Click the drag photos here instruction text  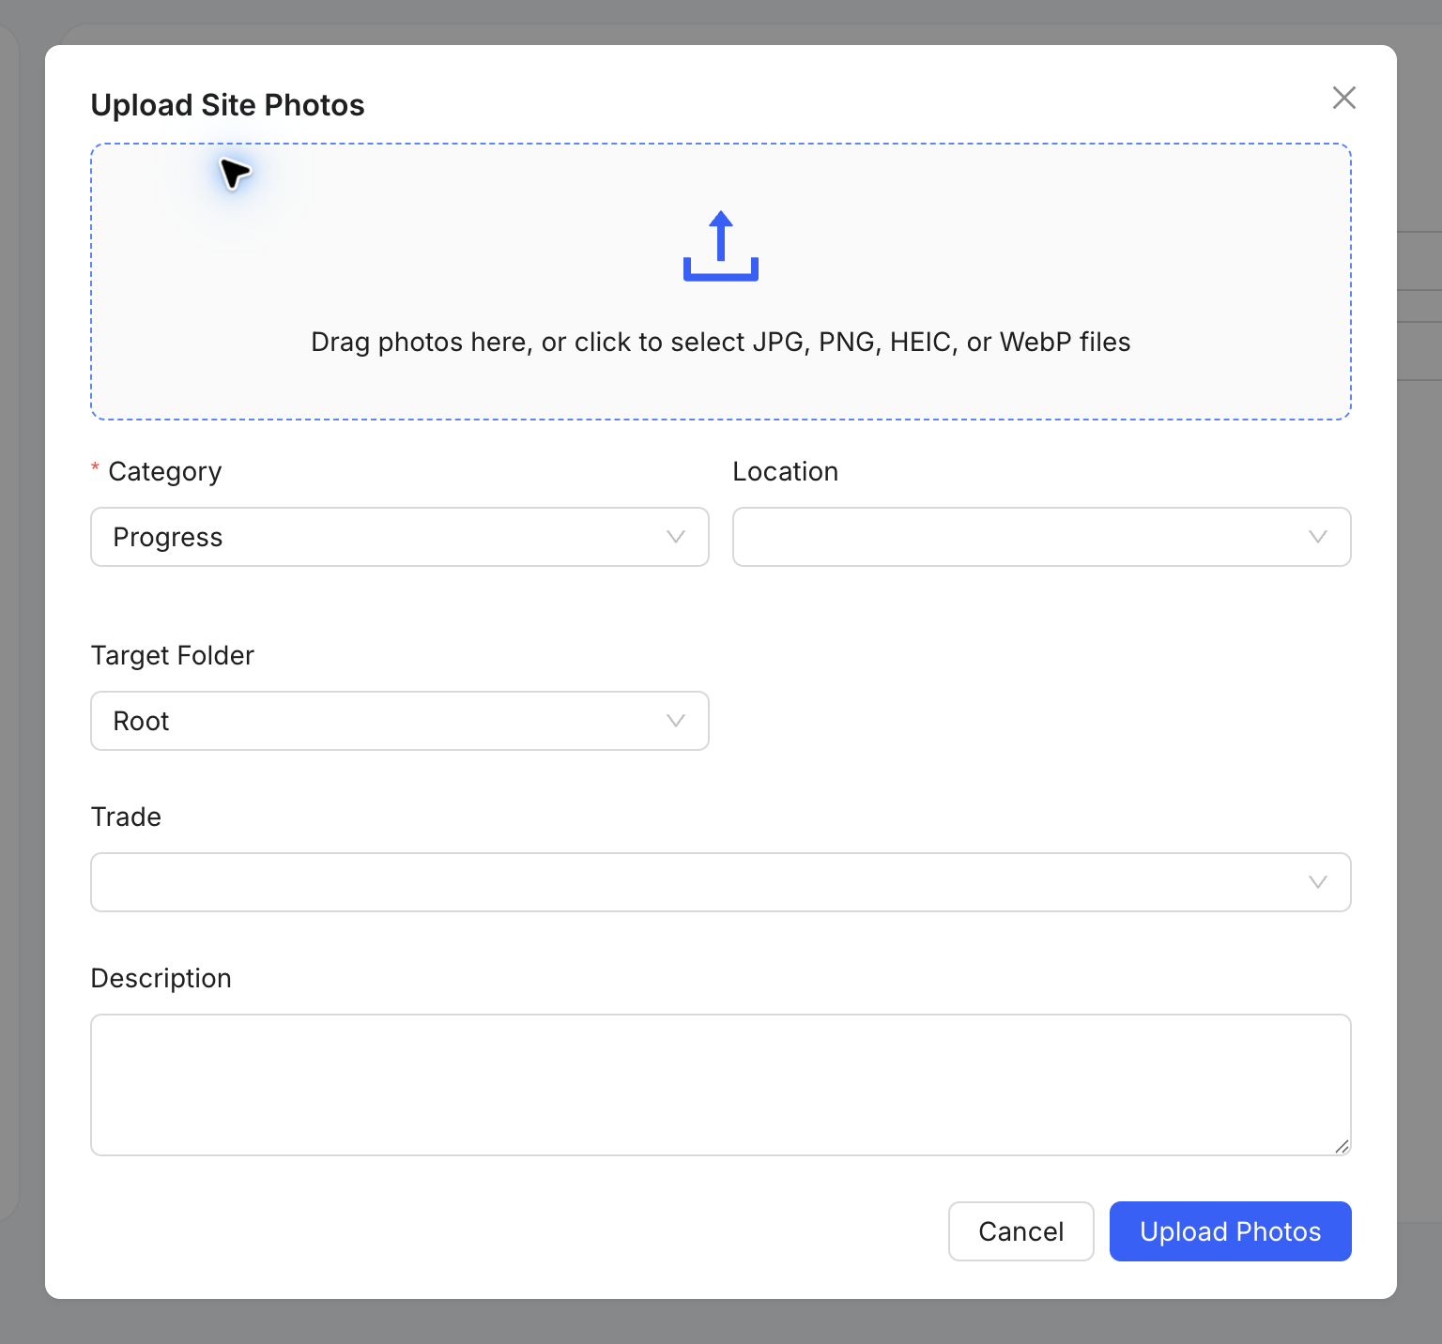click(721, 342)
